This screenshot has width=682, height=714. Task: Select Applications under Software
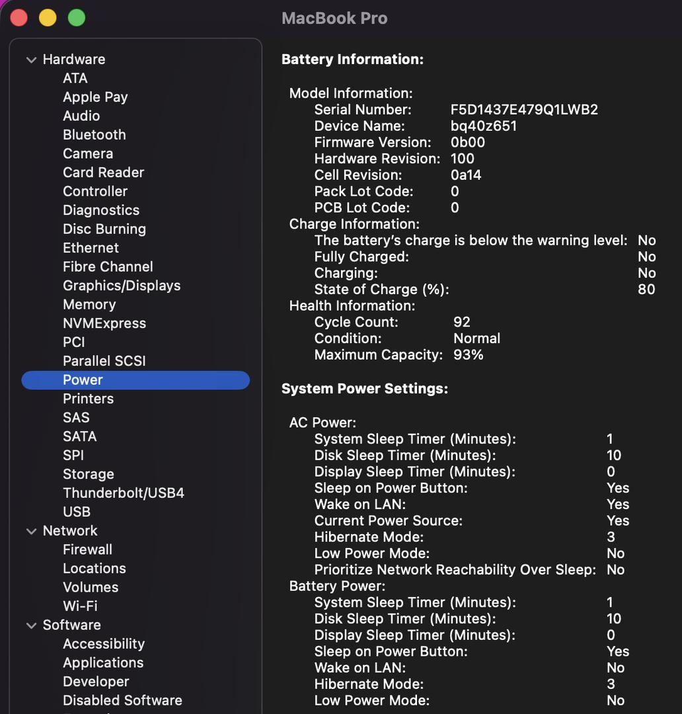coord(103,663)
